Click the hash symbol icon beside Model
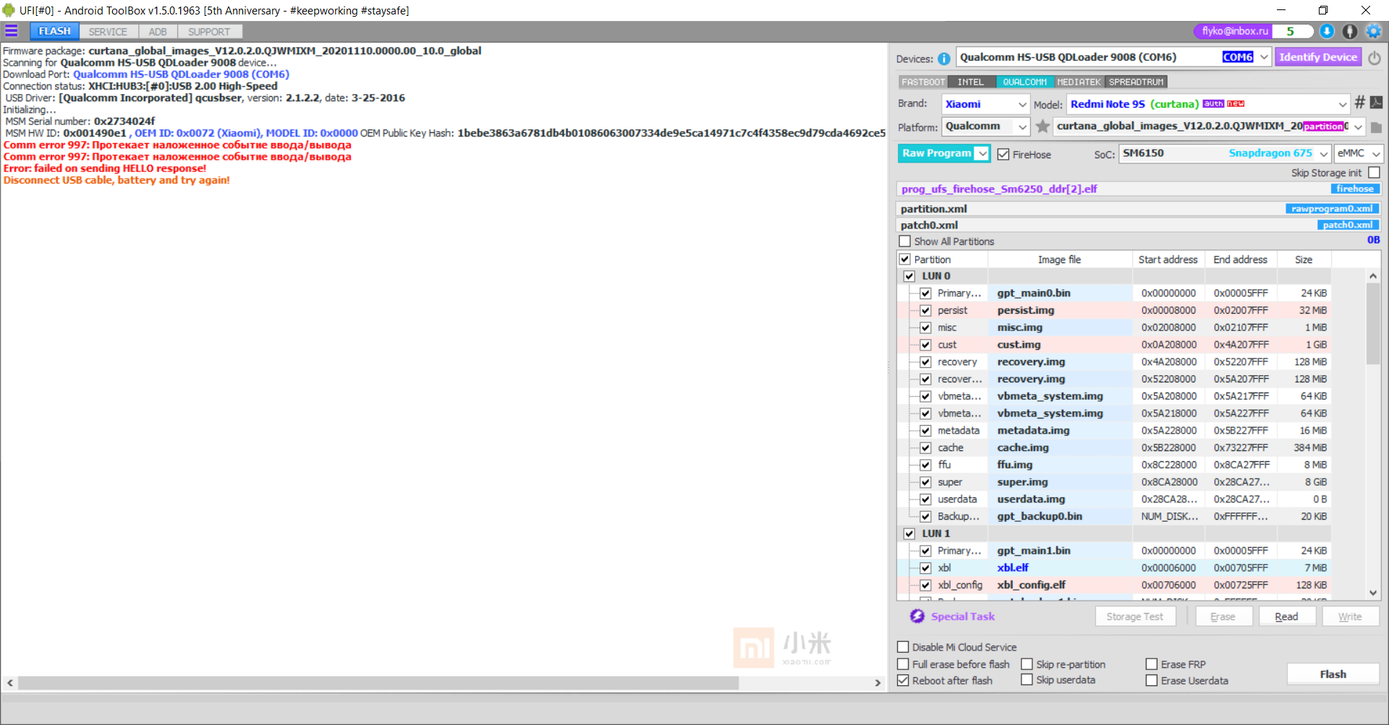 click(x=1359, y=103)
